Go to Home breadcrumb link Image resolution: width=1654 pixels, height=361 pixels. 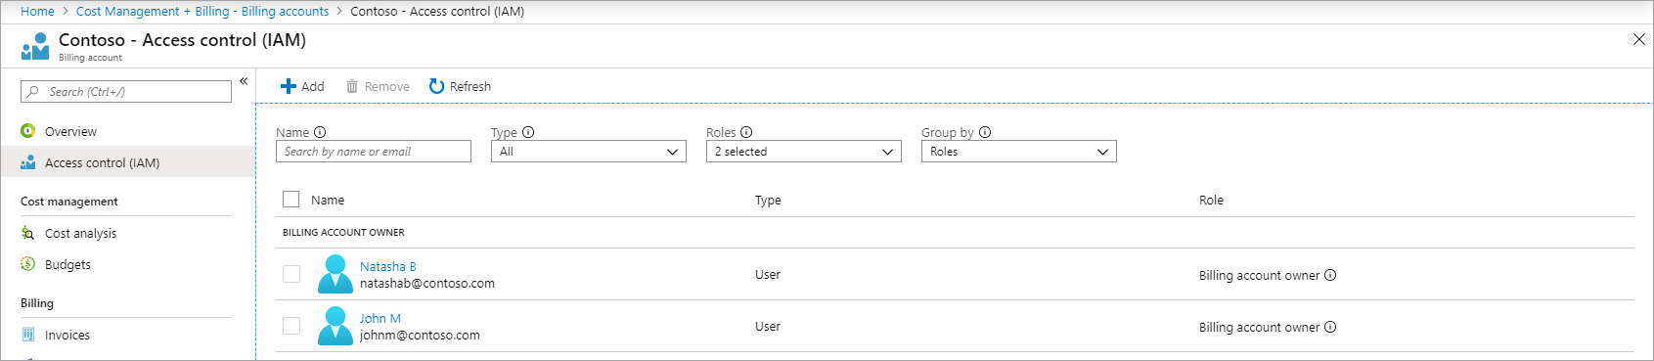point(37,12)
